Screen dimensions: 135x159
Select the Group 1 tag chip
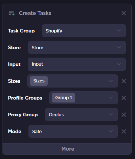click(x=63, y=98)
